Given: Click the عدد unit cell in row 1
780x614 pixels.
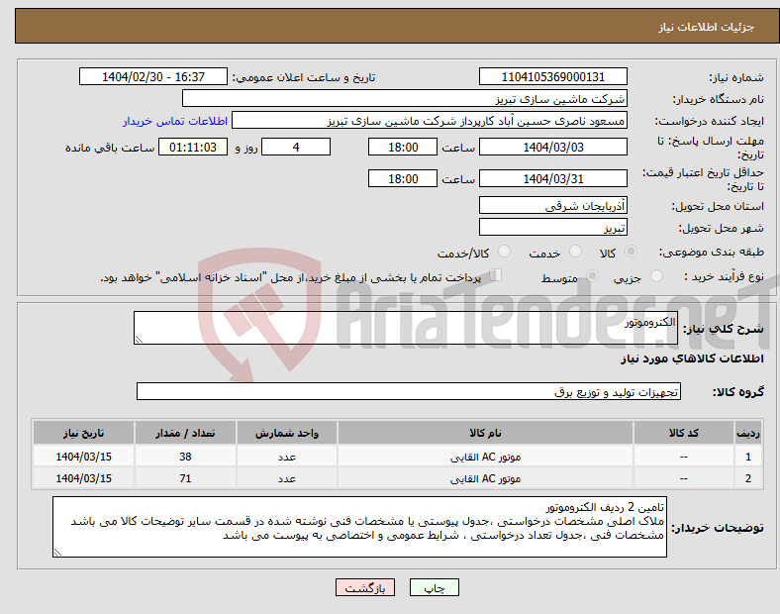Looking at the screenshot, I should click(287, 457).
